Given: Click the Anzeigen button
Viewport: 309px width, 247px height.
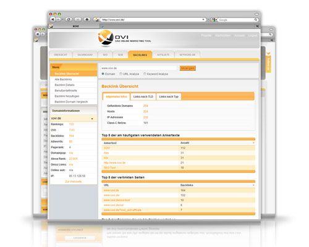Looking at the screenshot, I should pyautogui.click(x=187, y=68).
